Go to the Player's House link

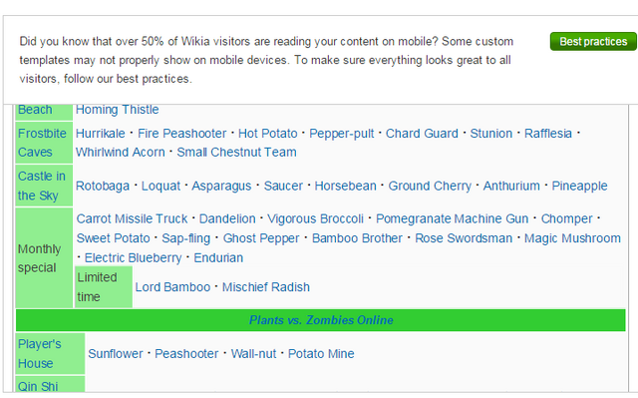40,354
